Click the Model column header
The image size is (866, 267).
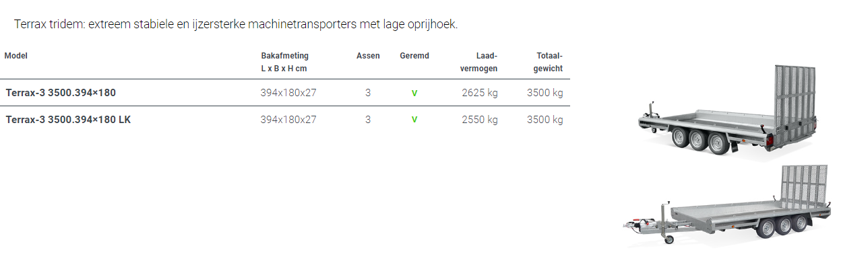[x=16, y=56]
